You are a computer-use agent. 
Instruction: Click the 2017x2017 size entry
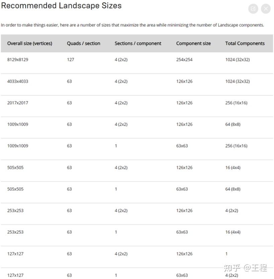[18, 103]
